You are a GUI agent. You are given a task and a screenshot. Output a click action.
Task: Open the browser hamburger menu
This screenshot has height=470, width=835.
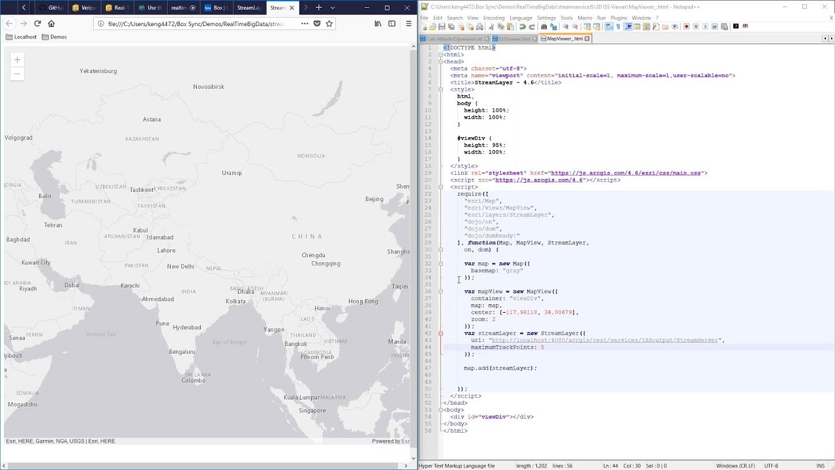[x=408, y=23]
